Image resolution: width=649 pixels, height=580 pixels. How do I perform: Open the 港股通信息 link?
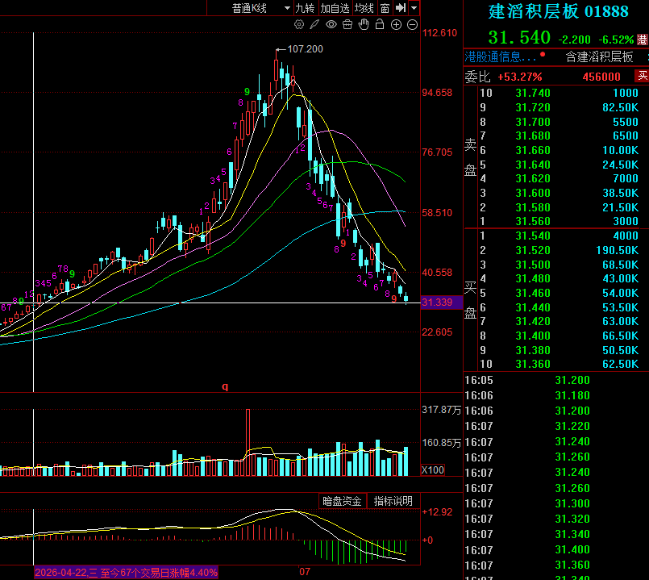click(500, 56)
